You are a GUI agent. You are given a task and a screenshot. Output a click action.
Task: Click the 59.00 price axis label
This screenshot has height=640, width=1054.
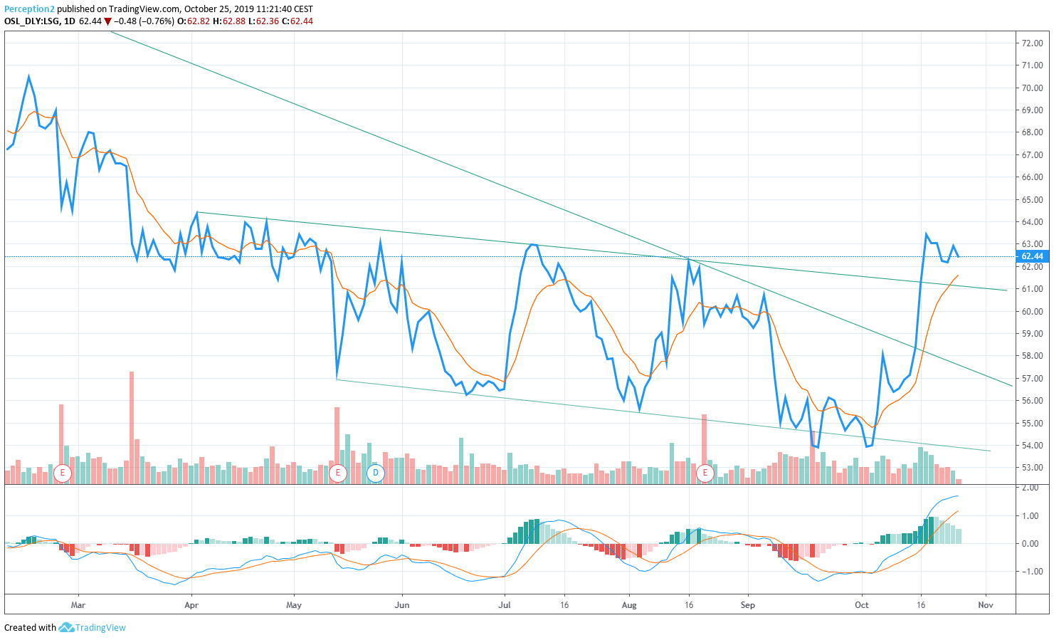pos(1032,334)
